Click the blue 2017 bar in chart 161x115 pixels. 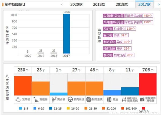67,34
